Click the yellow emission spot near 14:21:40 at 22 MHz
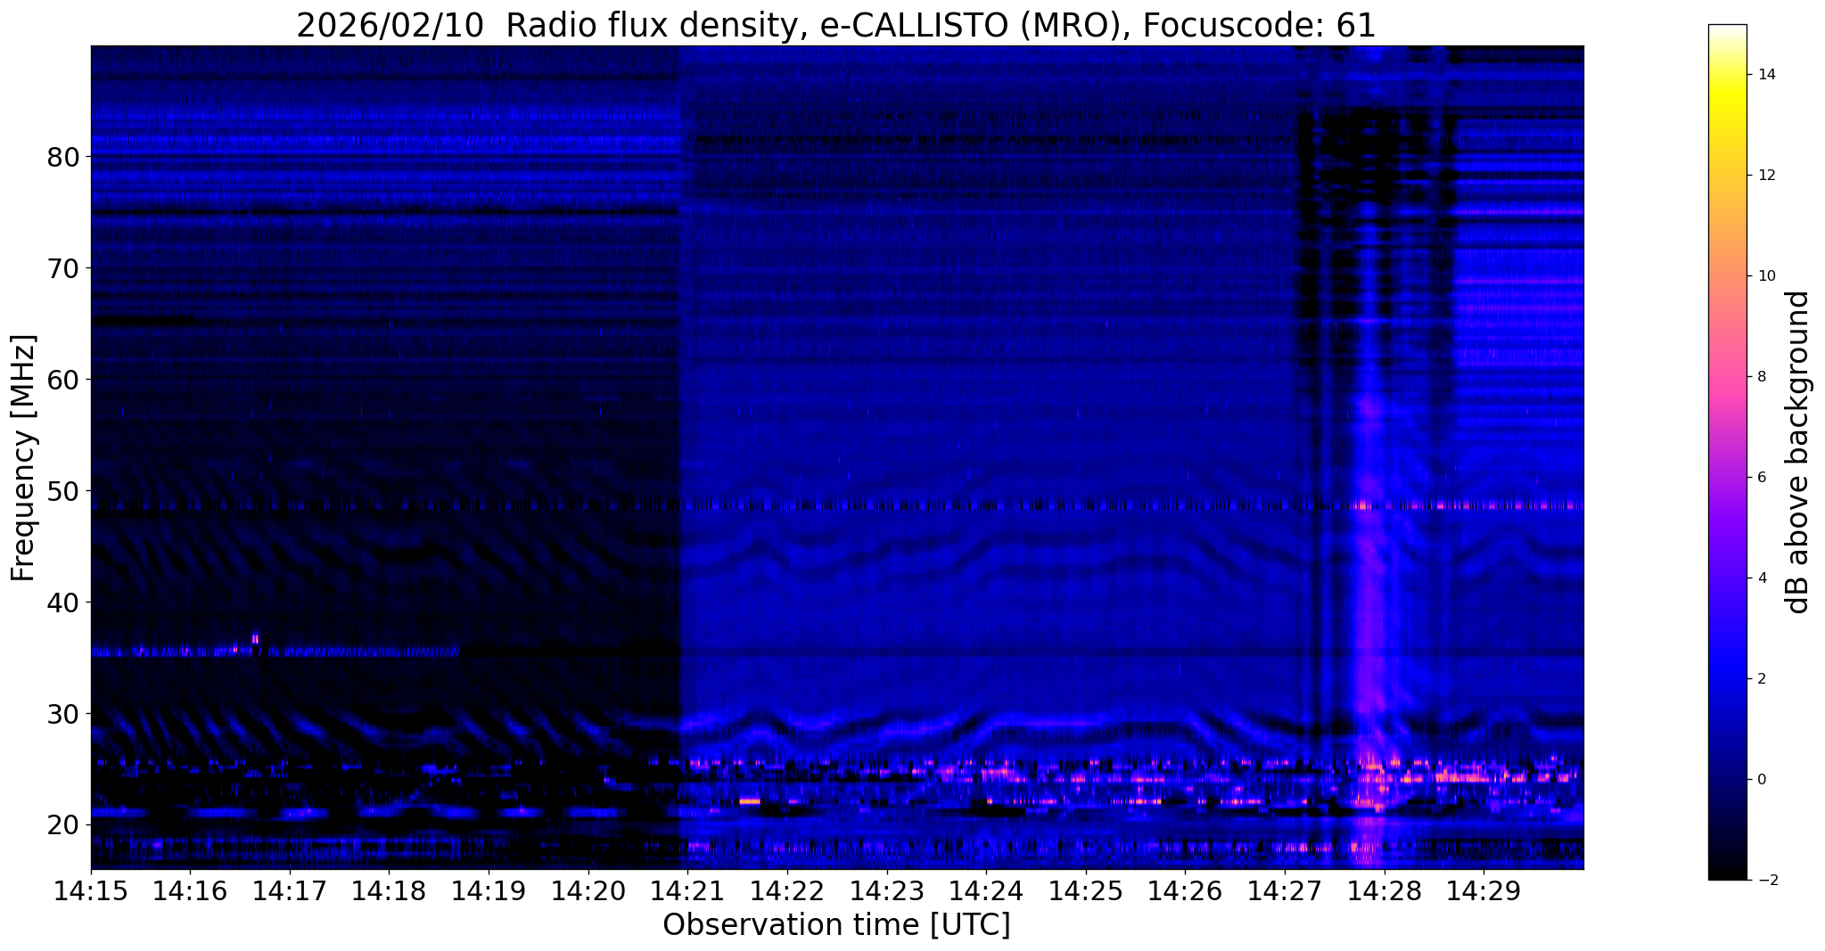Screen dimensions: 1825x951 pyautogui.click(x=750, y=801)
